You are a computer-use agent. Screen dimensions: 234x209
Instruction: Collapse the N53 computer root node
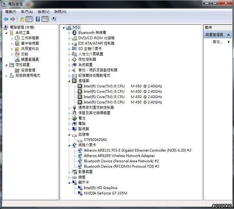pyautogui.click(x=64, y=28)
